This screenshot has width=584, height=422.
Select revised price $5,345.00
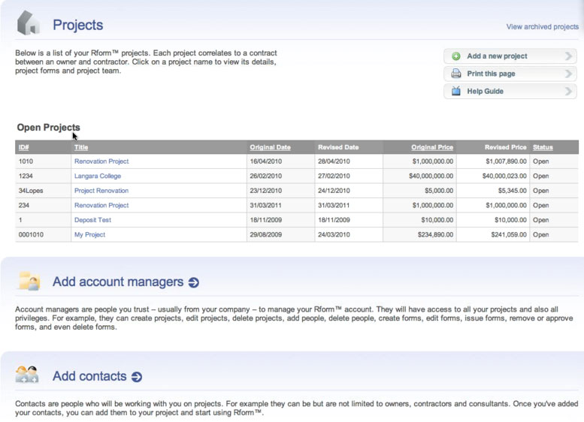pyautogui.click(x=512, y=191)
